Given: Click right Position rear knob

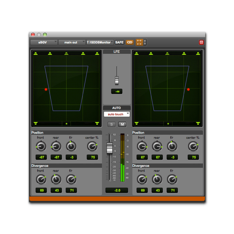Looking at the screenshot, I should (157, 146).
